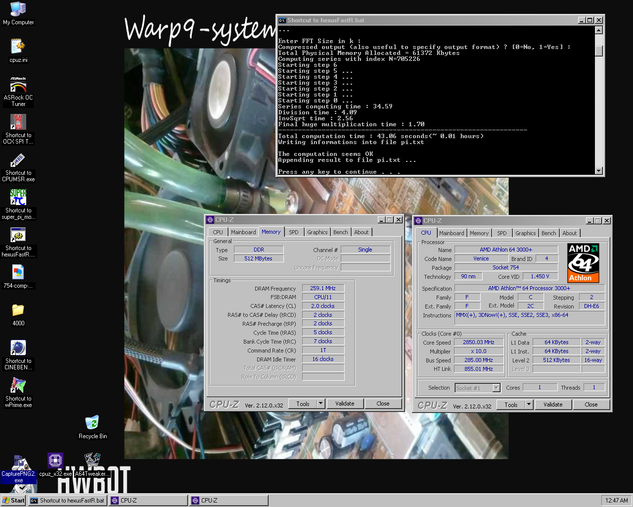This screenshot has height=507, width=633.
Task: Click the memory Size 512 MBytes field
Action: (x=258, y=258)
